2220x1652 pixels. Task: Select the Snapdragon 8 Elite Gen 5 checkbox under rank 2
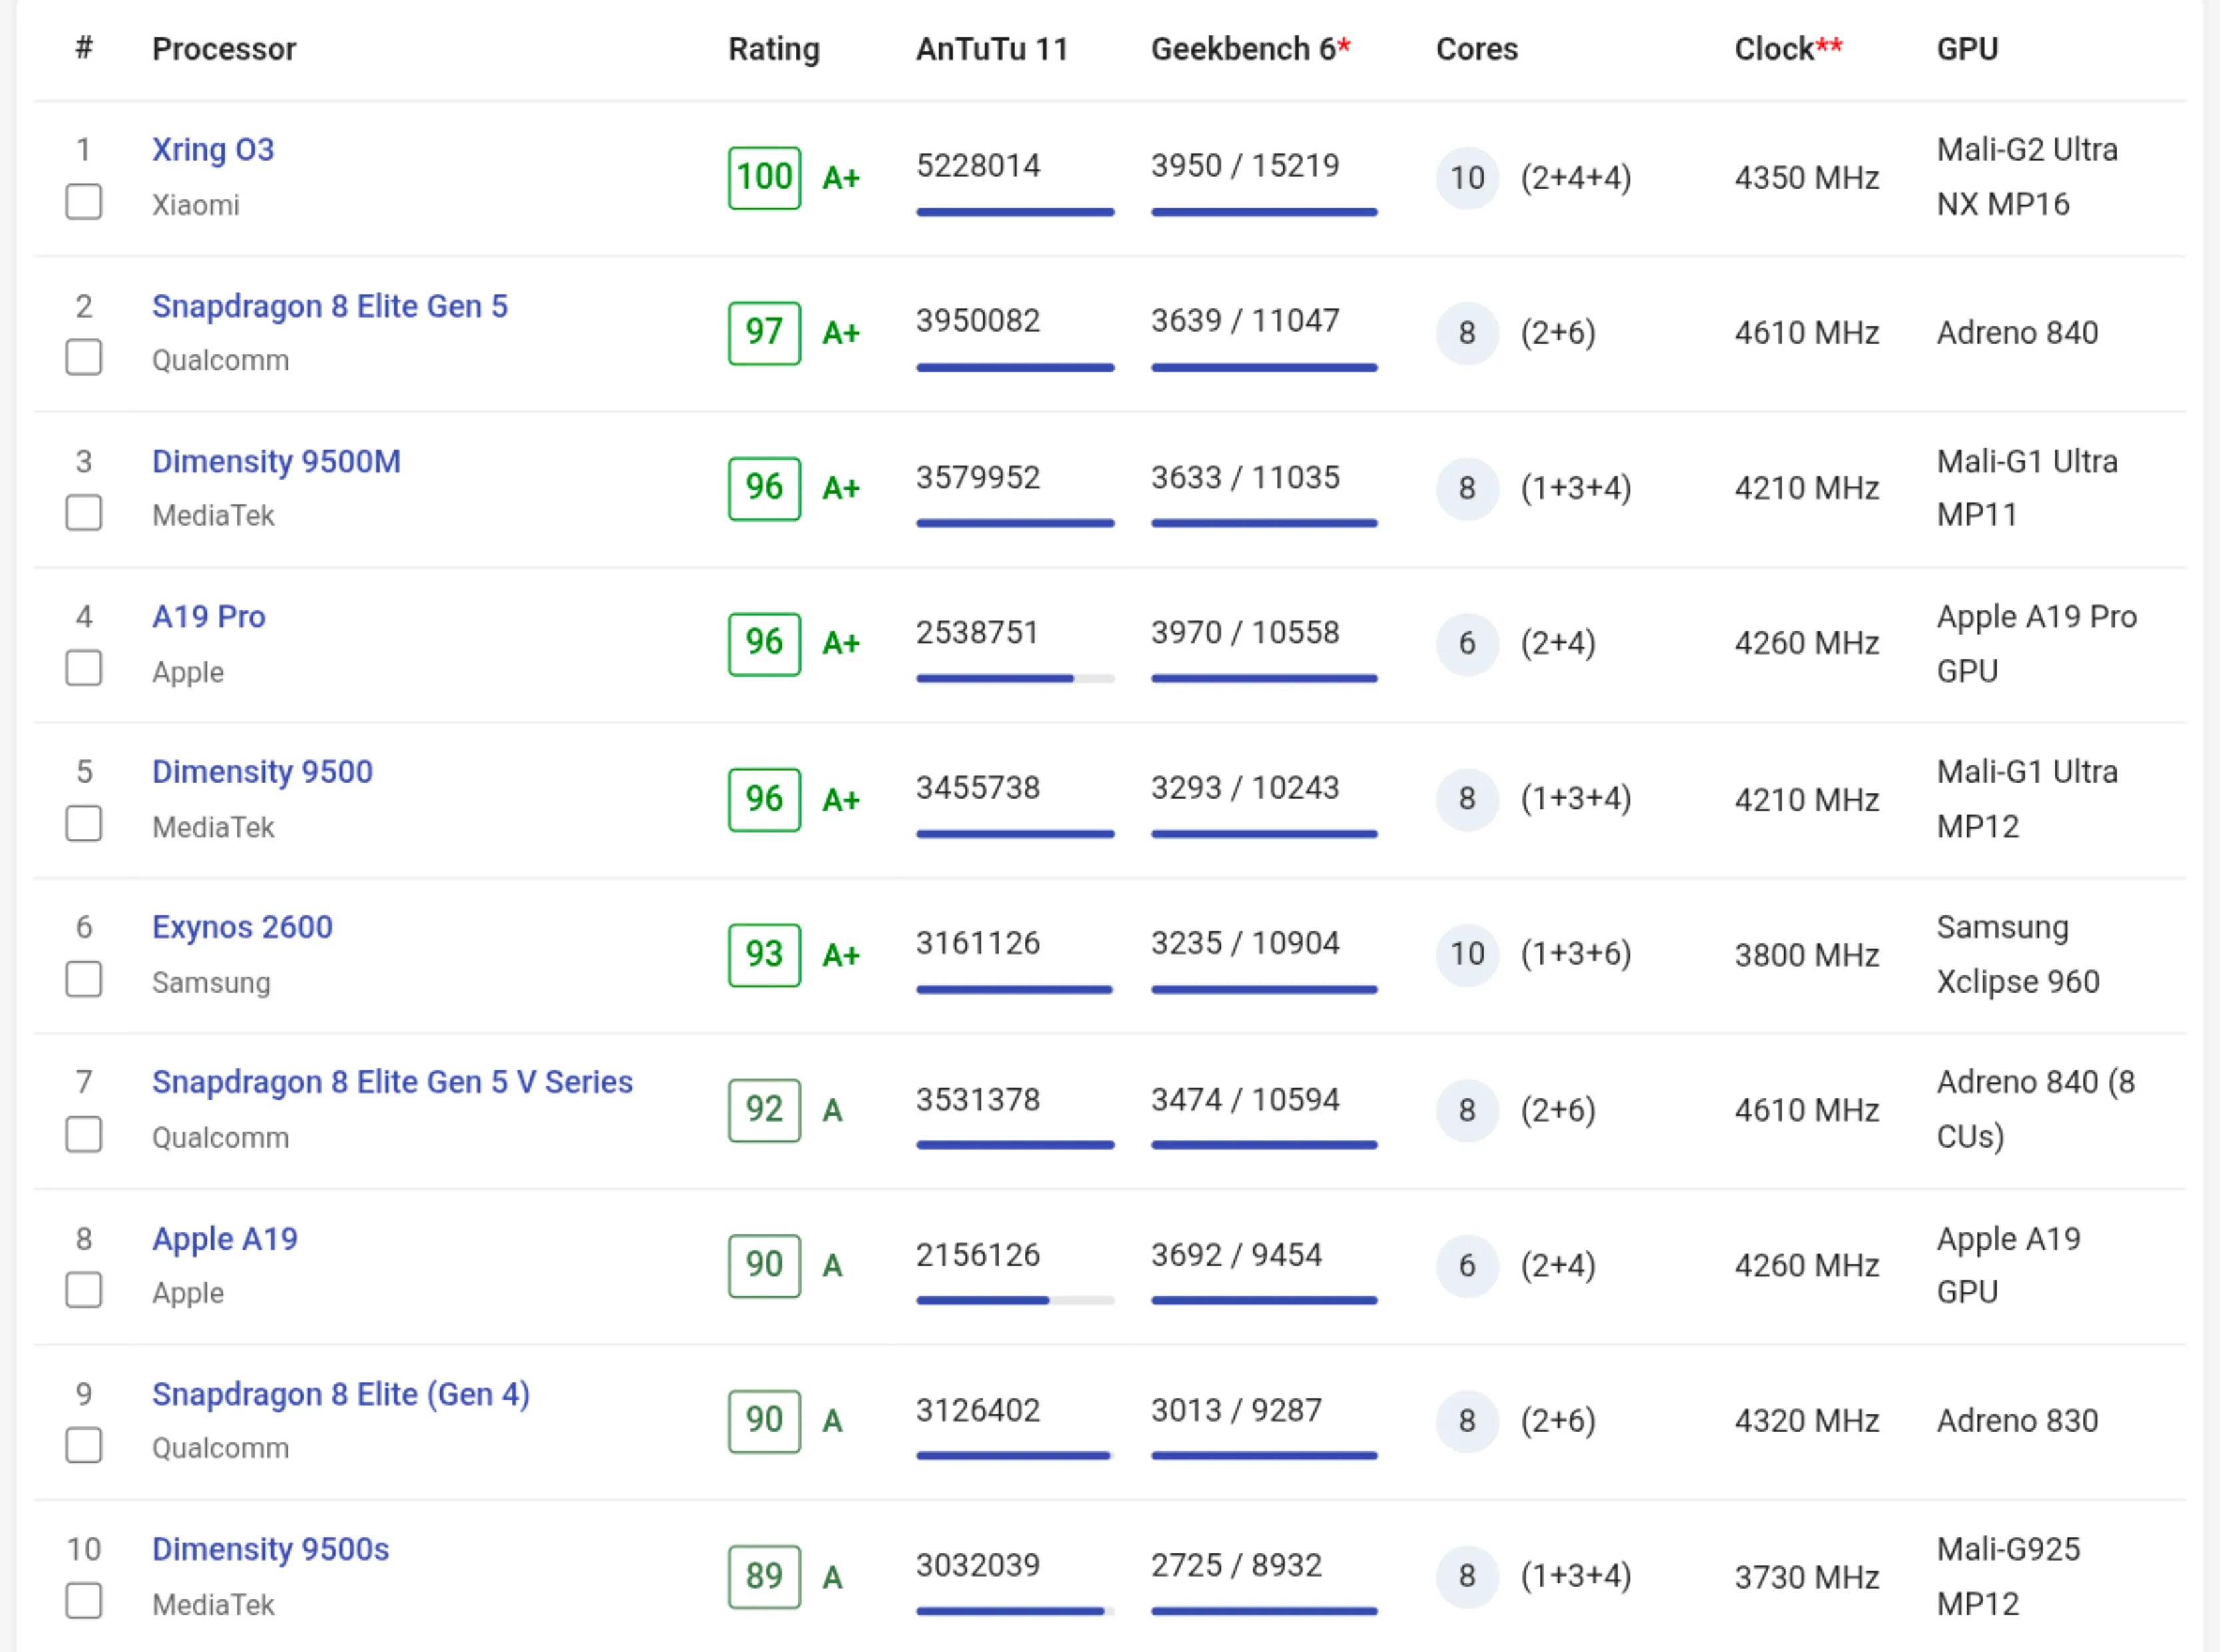tap(83, 357)
